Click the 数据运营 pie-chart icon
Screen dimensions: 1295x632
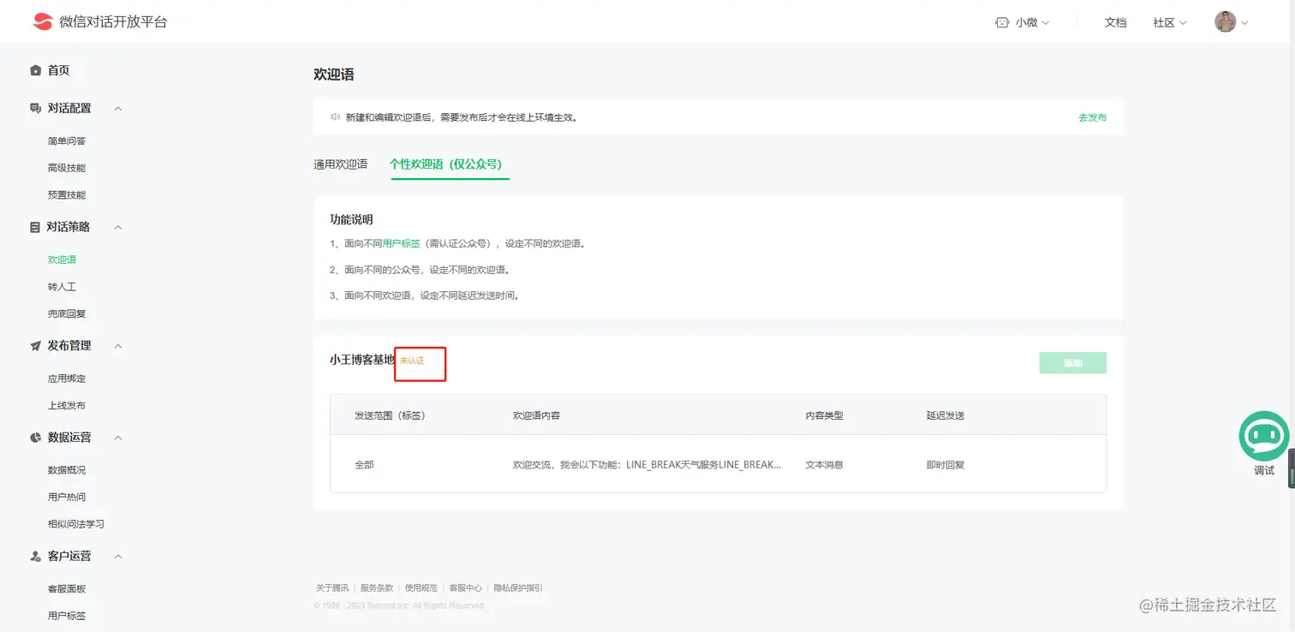click(x=33, y=438)
